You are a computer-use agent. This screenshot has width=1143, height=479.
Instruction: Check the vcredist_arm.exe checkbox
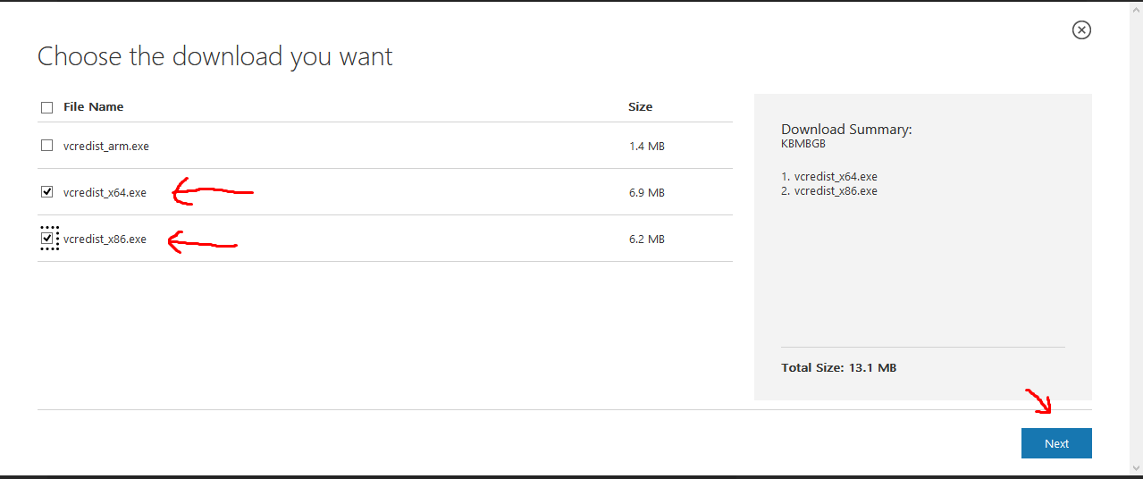tap(47, 146)
